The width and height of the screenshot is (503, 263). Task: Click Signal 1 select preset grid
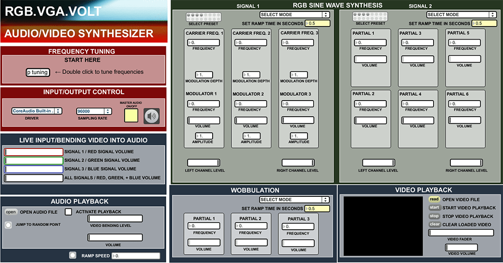[203, 16]
